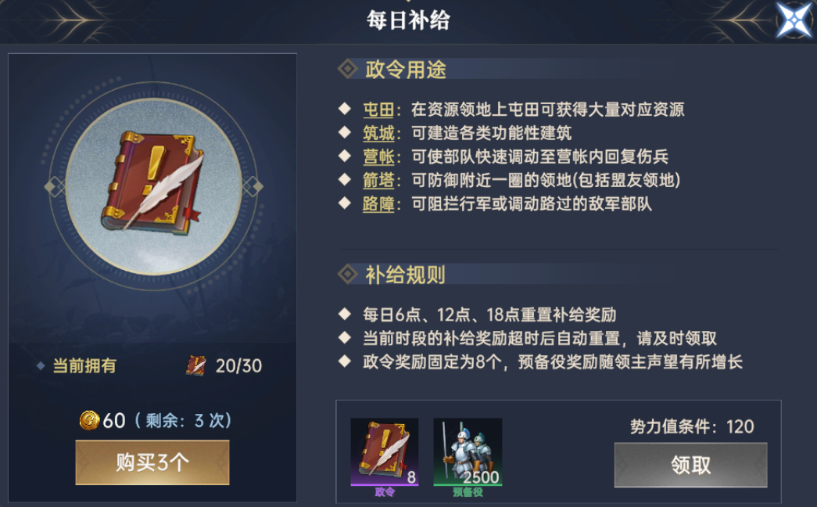
Task: Click the 剩余: 3 次 remaining count
Action: [x=182, y=420]
